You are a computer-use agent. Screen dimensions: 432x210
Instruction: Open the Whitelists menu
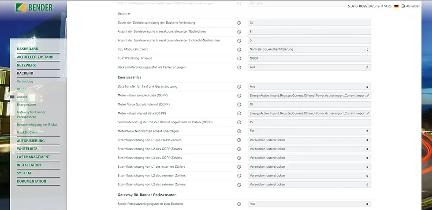27,149
